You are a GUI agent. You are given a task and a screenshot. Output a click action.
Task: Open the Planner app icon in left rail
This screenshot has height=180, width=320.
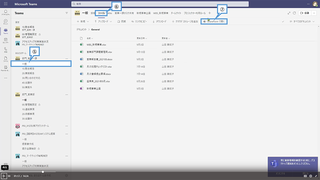5,68
